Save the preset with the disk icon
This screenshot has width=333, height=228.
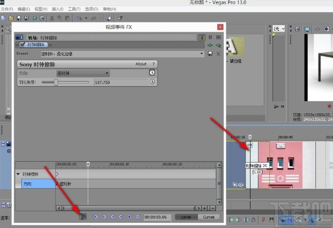tap(210, 54)
